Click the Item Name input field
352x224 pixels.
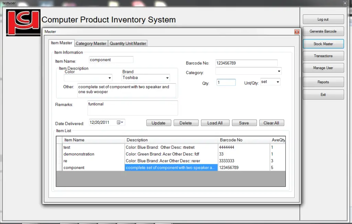coord(111,60)
